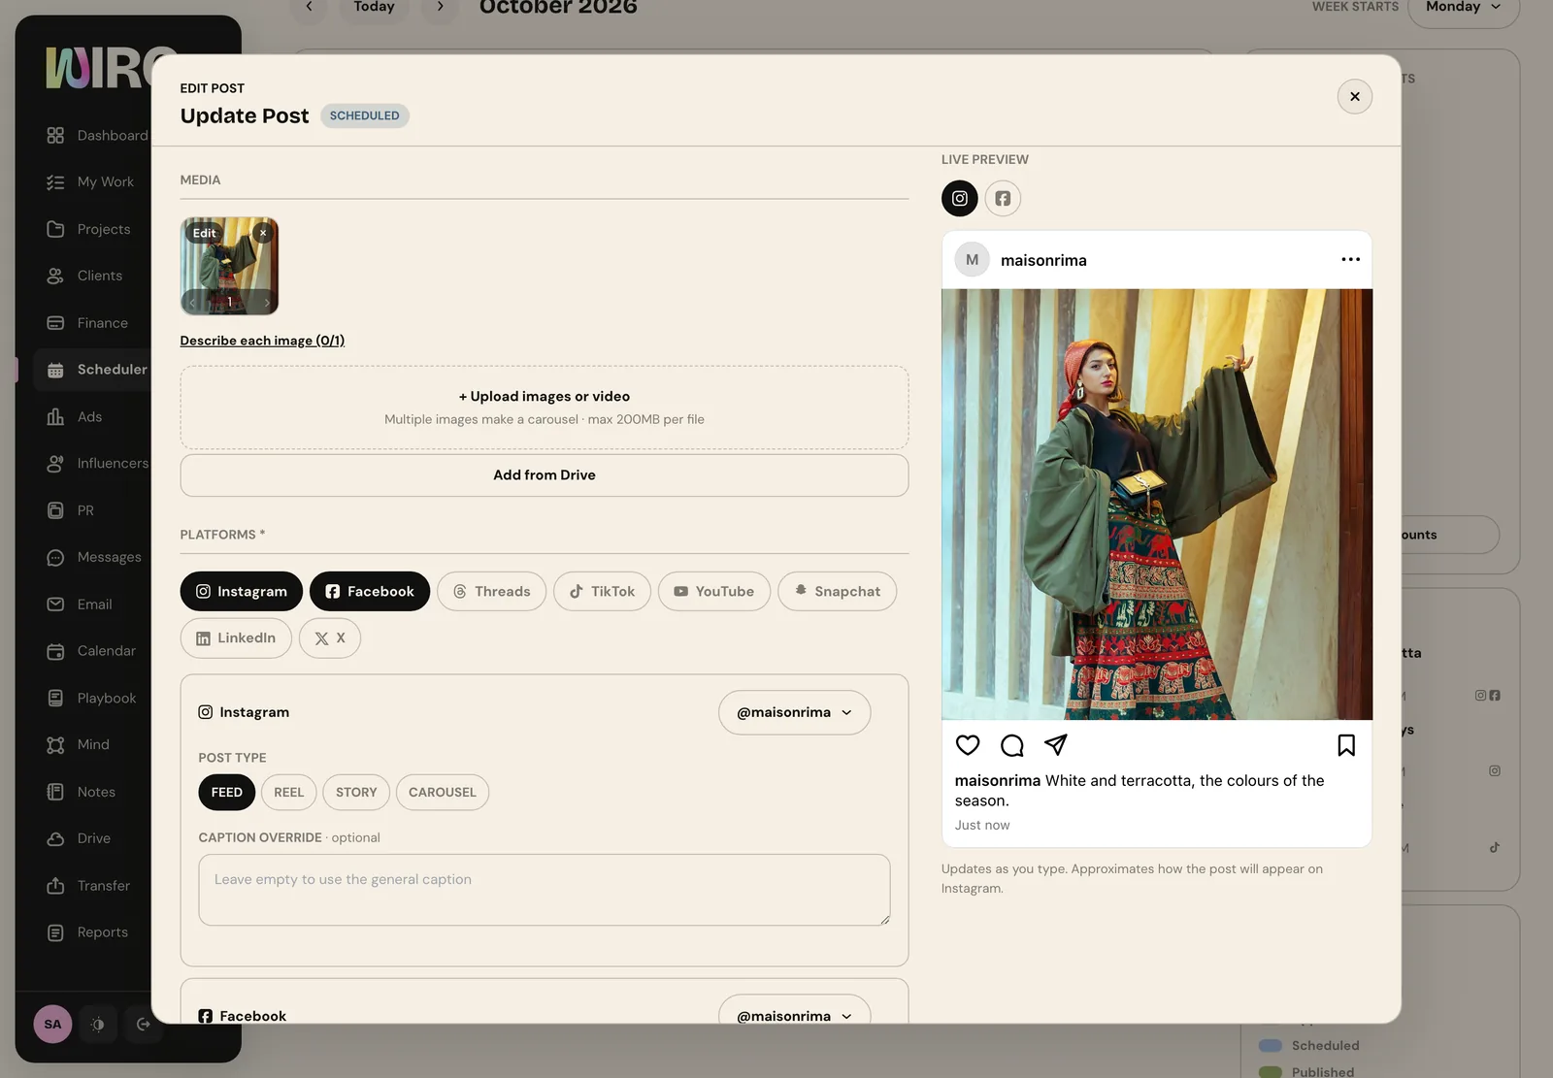Viewport: 1553px width, 1078px height.
Task: Click the Today button
Action: 374,8
